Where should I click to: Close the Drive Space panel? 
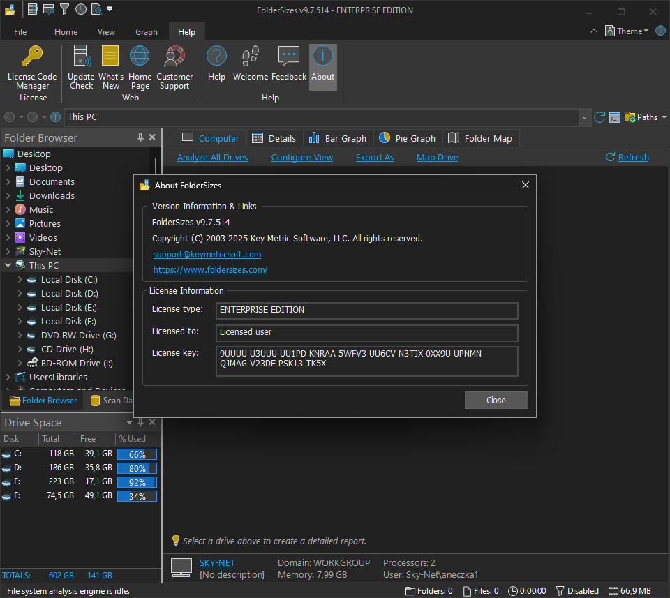coord(152,422)
